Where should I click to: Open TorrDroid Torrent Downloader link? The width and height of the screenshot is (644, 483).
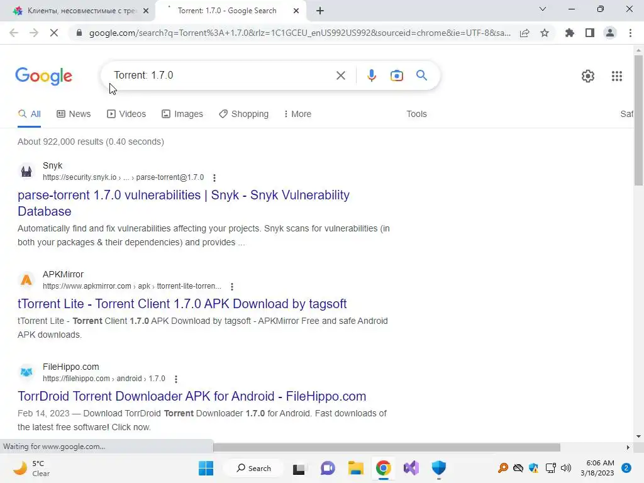click(x=192, y=396)
